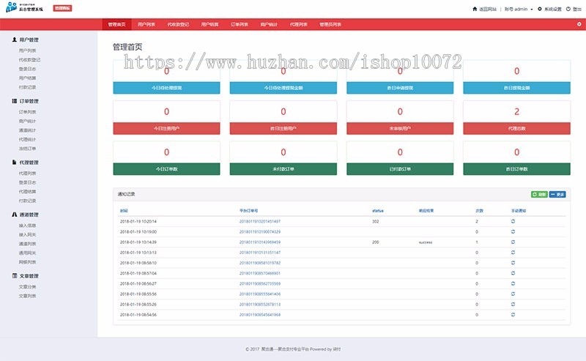This screenshot has height=361, width=586.
Task: Click the file icon beside 代理管理
Action: (14, 162)
